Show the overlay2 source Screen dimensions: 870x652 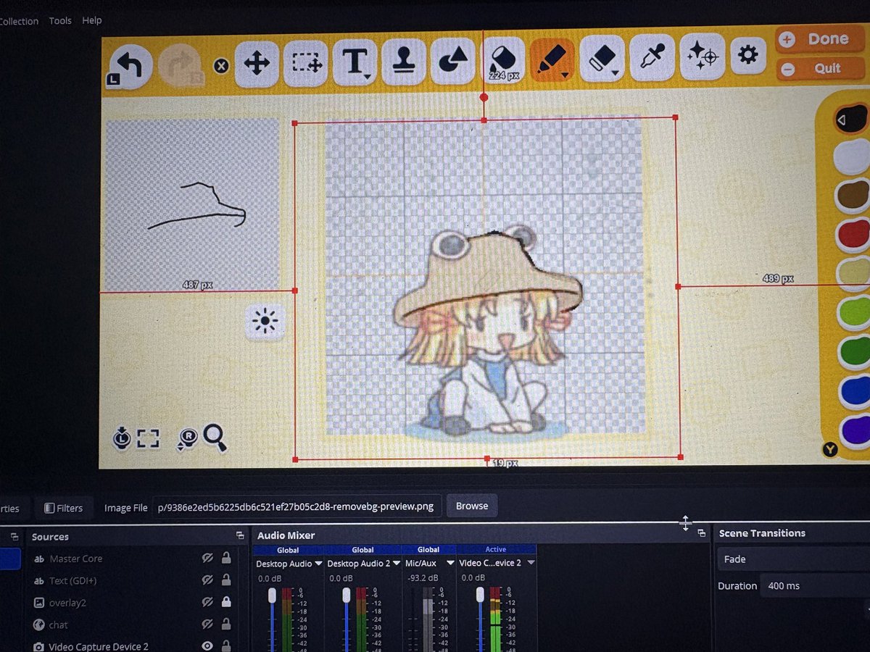click(x=207, y=602)
